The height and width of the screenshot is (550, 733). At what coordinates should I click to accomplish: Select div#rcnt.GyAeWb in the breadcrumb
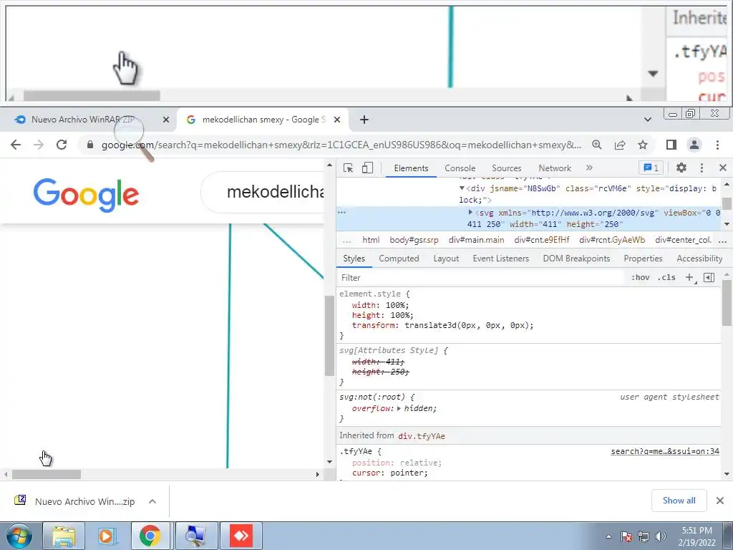tap(612, 240)
